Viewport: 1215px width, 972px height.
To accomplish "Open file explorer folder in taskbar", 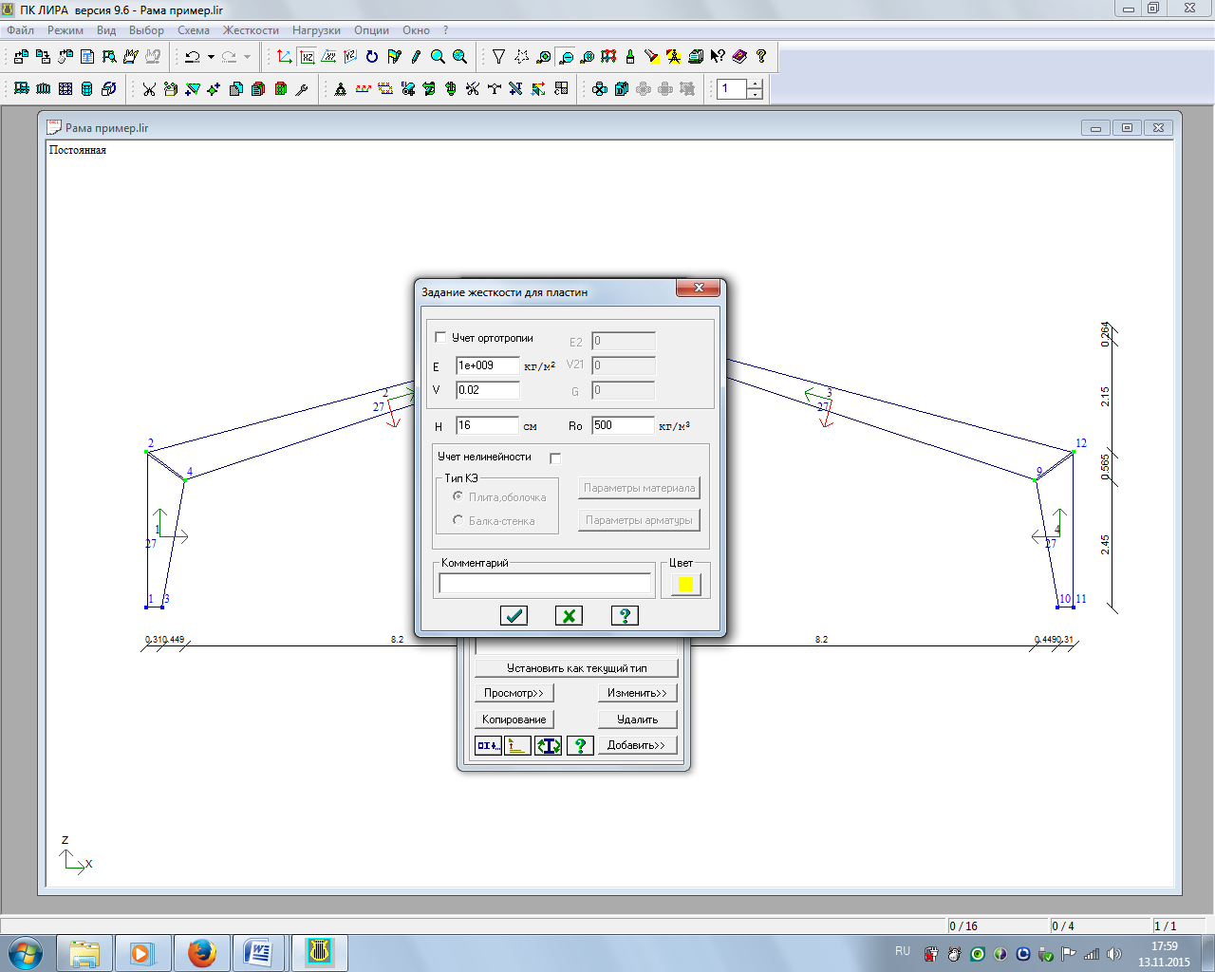I will tap(84, 952).
